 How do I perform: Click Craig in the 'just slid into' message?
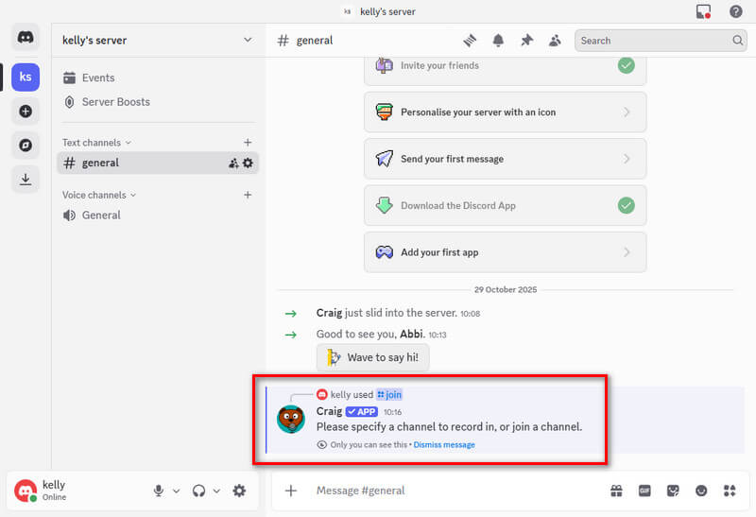[329, 313]
